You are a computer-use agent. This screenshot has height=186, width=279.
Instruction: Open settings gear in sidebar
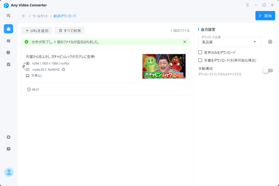tap(8, 137)
